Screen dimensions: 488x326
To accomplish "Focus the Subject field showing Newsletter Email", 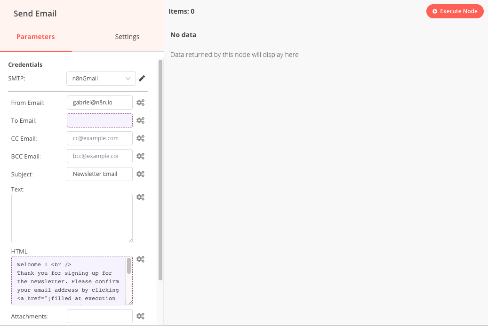I will 99,174.
